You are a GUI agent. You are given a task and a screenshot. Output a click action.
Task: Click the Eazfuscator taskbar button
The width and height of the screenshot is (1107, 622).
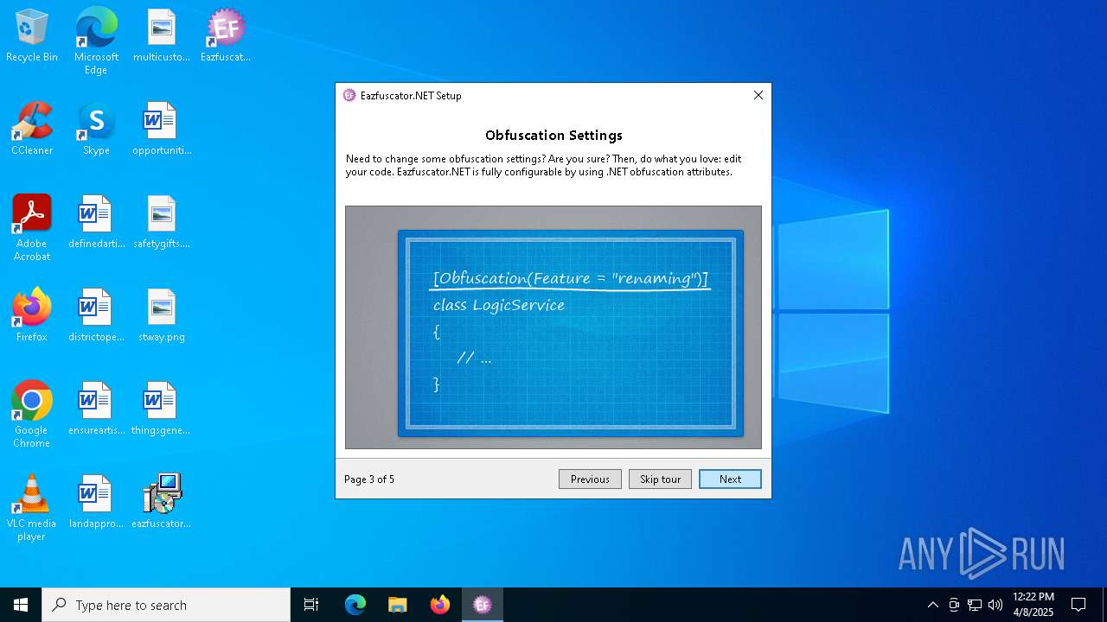coord(483,605)
